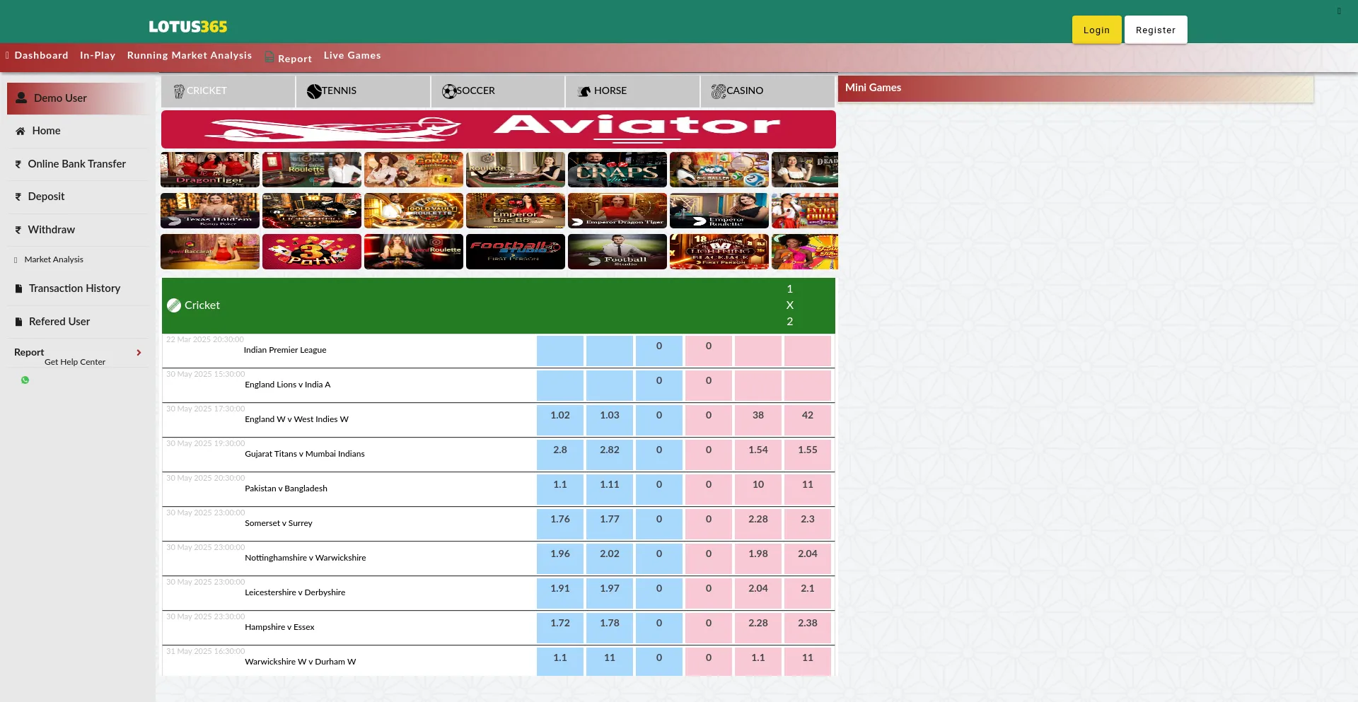Switch to the HORSE tab
1358x702 pixels.
[x=633, y=91]
